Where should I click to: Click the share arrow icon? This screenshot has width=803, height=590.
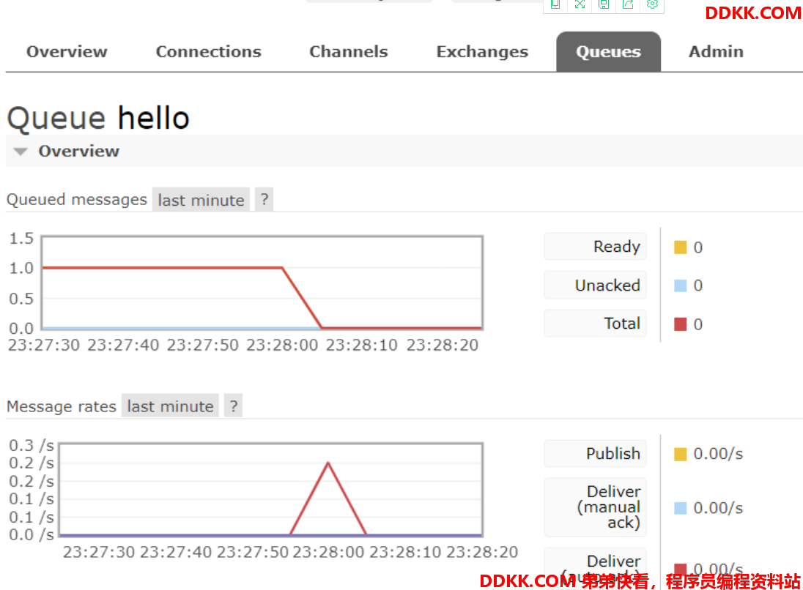point(628,4)
